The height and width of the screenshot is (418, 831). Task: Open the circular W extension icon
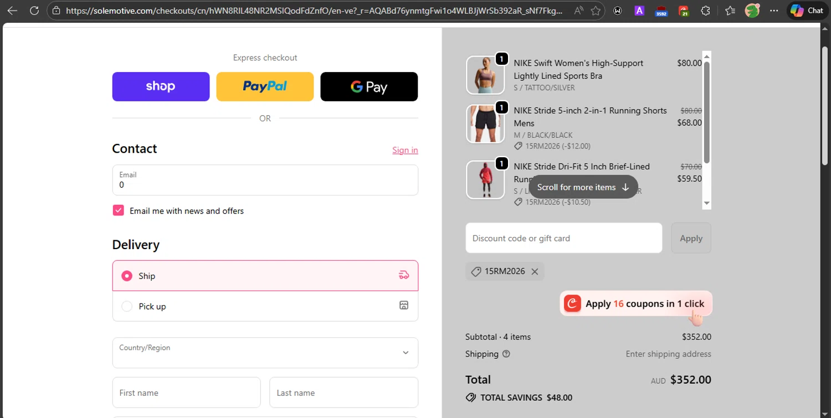(x=618, y=11)
